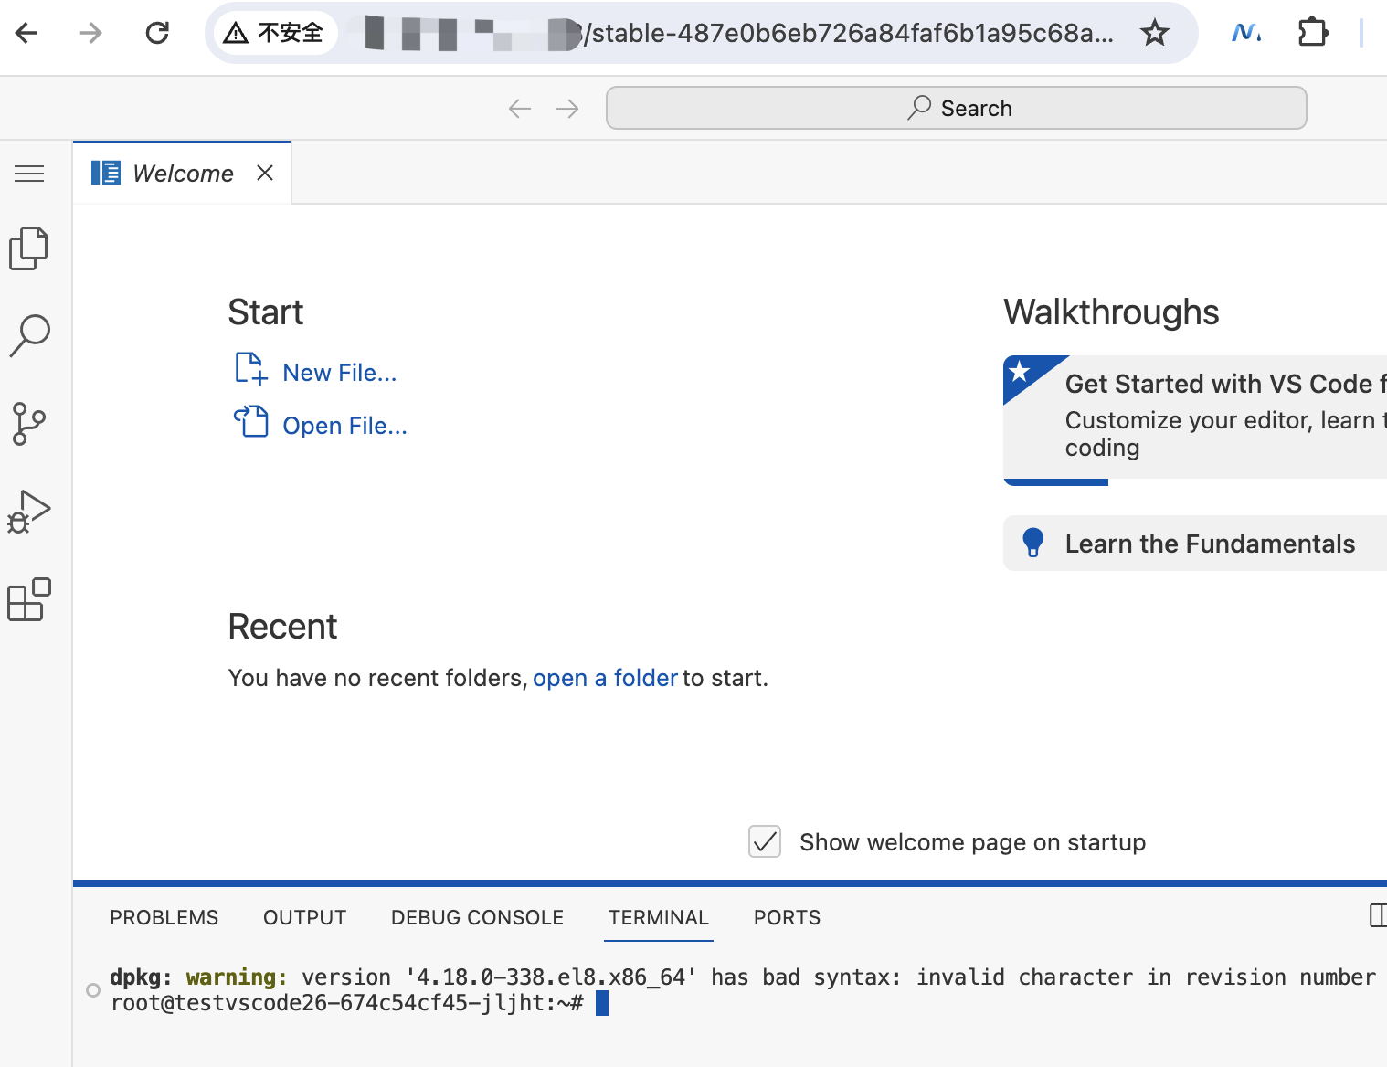Open the hamburger application menu
This screenshot has width=1387, height=1067.
[x=29, y=174]
